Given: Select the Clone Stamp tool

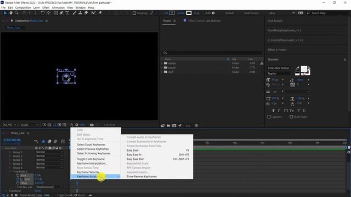Looking at the screenshot, I should [x=80, y=13].
